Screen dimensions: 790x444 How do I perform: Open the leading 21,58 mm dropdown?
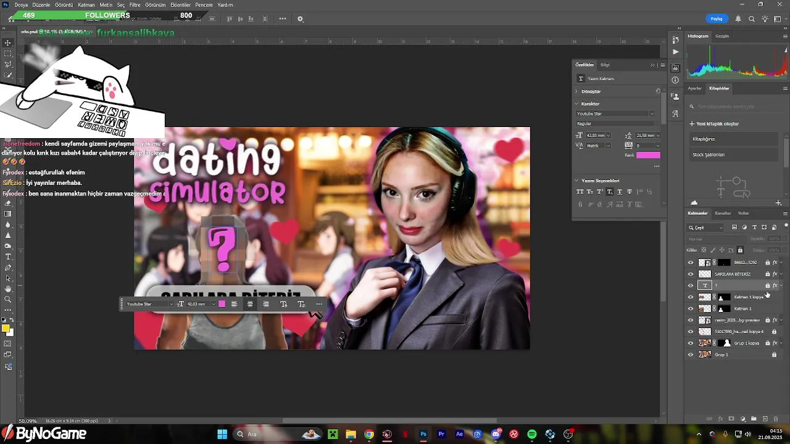658,136
